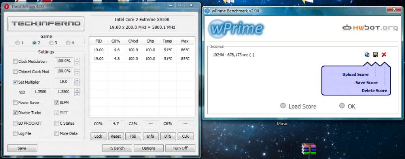Enable the Clock Modulation checkbox

pos(15,61)
